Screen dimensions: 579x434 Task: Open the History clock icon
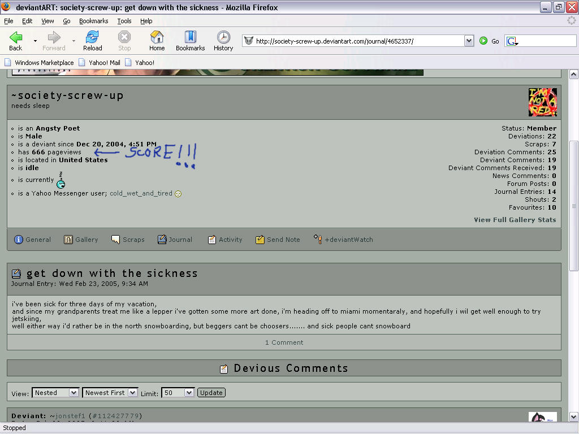[223, 37]
